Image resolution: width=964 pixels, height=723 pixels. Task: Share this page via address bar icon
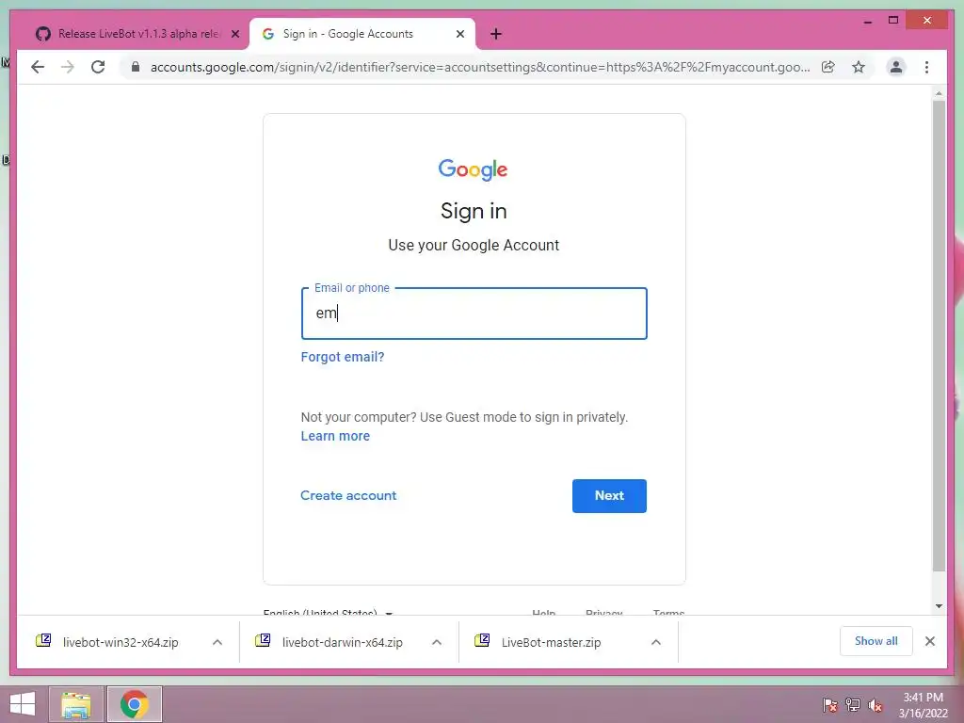[828, 67]
